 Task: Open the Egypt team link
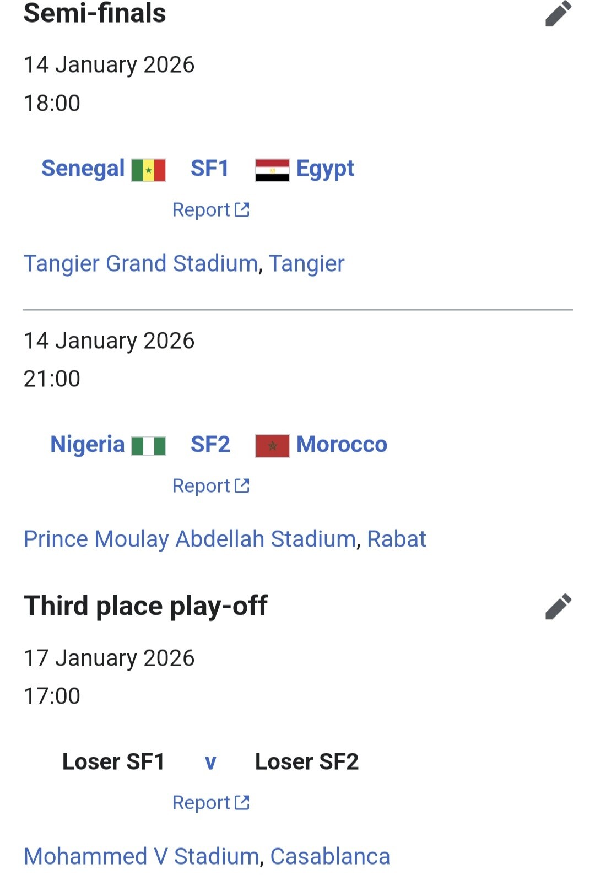click(325, 169)
